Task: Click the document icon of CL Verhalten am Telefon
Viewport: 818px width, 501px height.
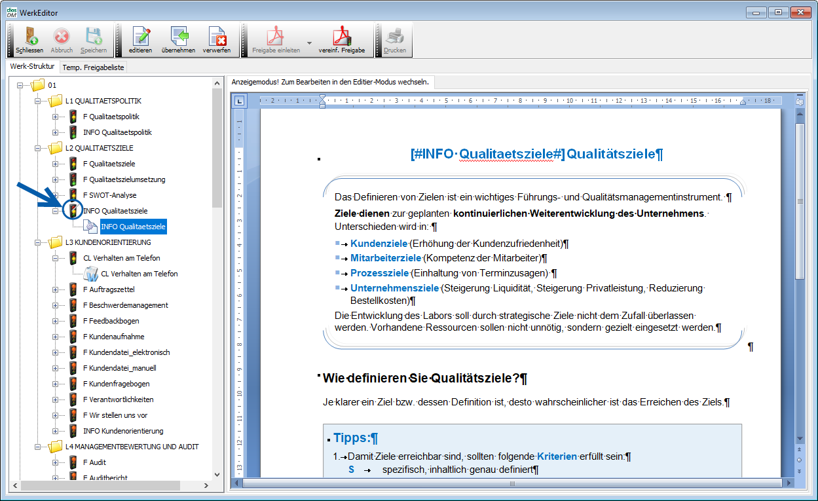Action: 90,274
